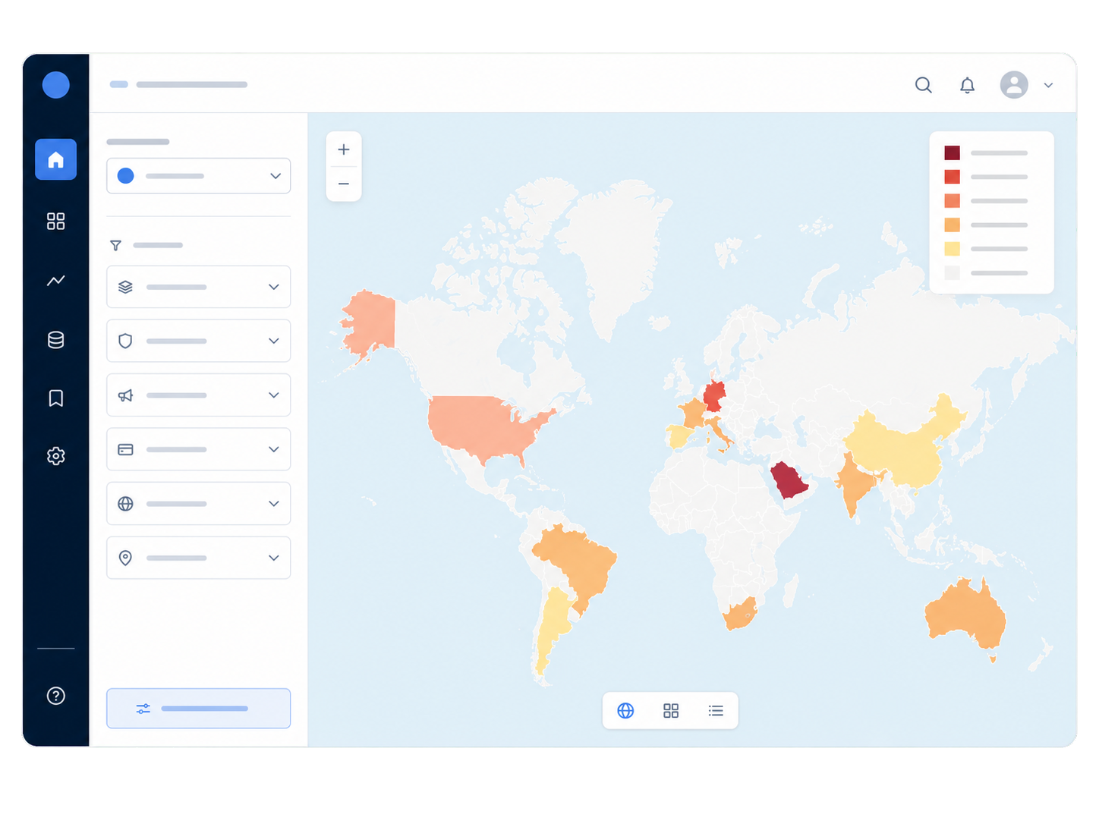Click the shield icon in second filter
The image size is (1099, 824).
tap(125, 341)
